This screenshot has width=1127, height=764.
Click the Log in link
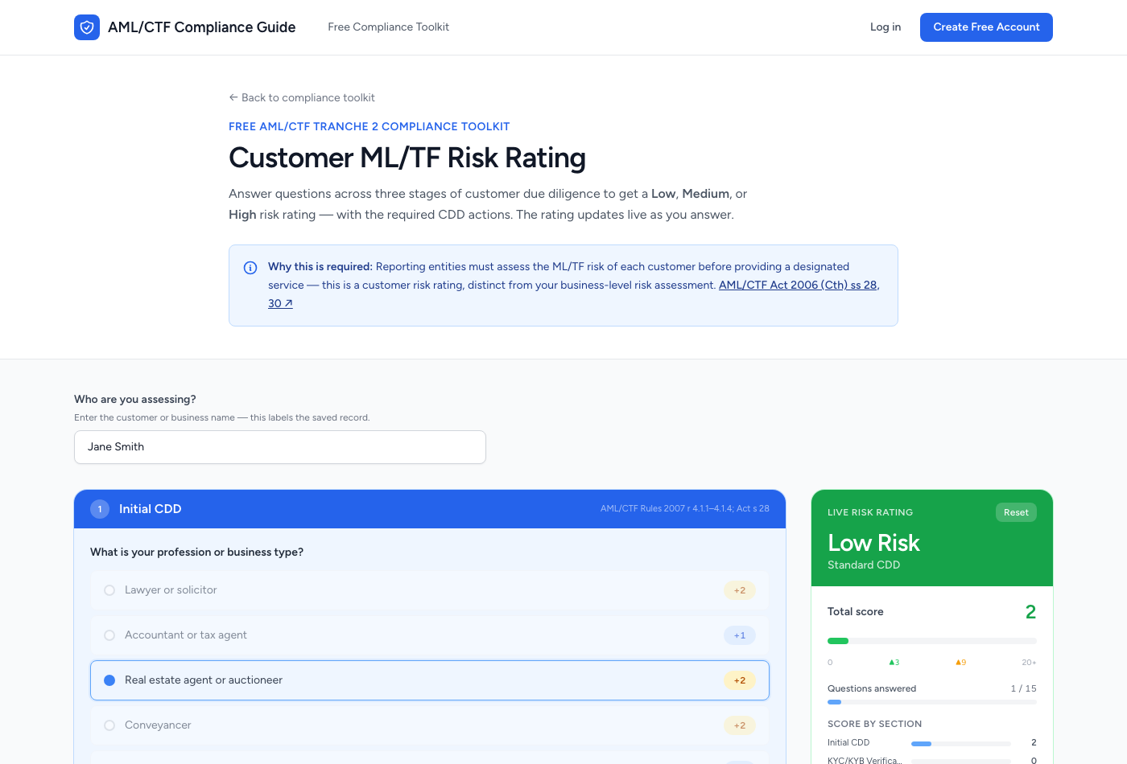pos(885,27)
